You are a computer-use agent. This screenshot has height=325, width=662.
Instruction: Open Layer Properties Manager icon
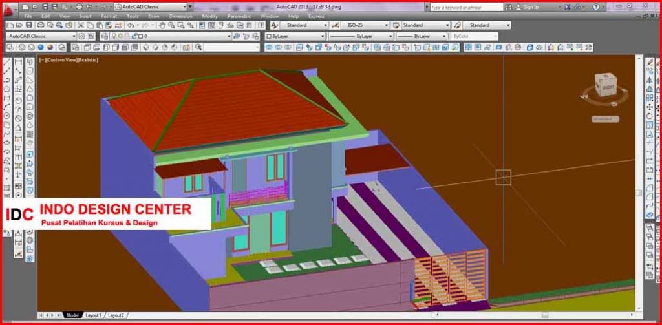[105, 36]
